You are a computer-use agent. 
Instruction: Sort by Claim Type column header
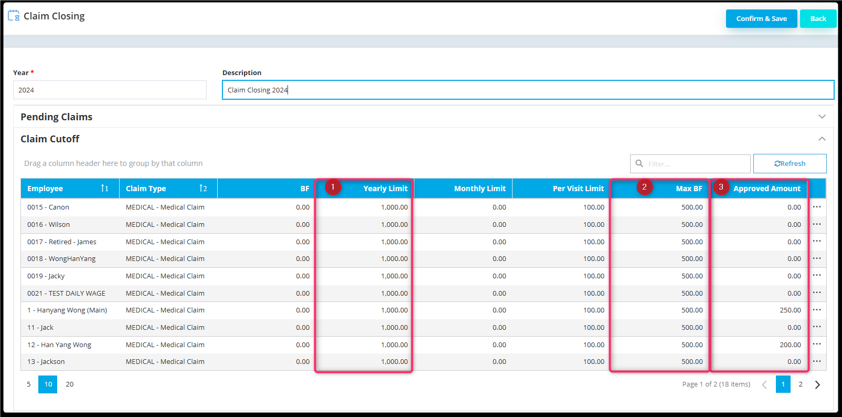pos(168,189)
